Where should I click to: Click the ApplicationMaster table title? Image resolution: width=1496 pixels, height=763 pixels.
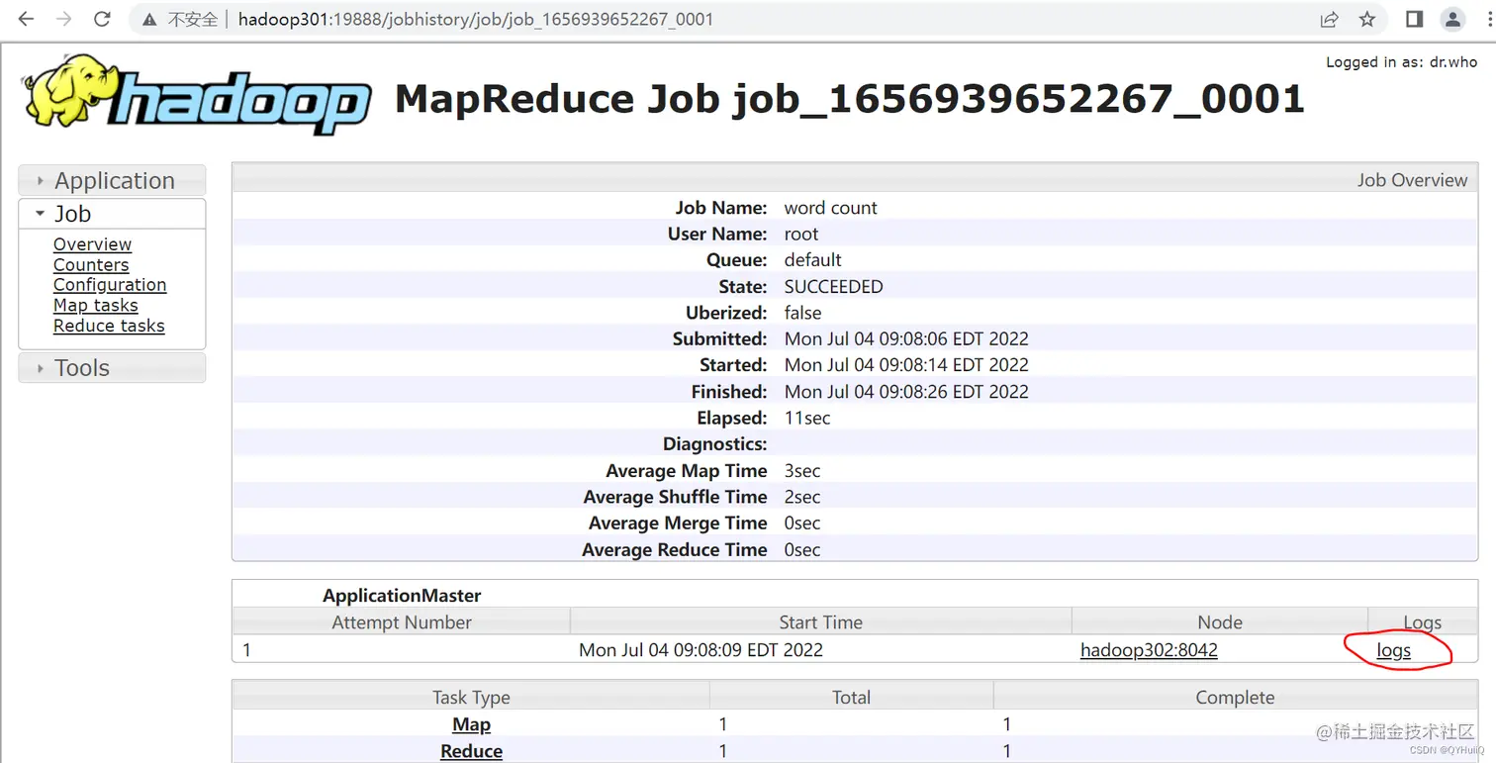point(402,596)
